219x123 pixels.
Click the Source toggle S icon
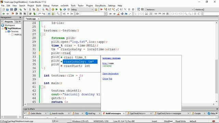pyautogui.click(x=195, y=14)
